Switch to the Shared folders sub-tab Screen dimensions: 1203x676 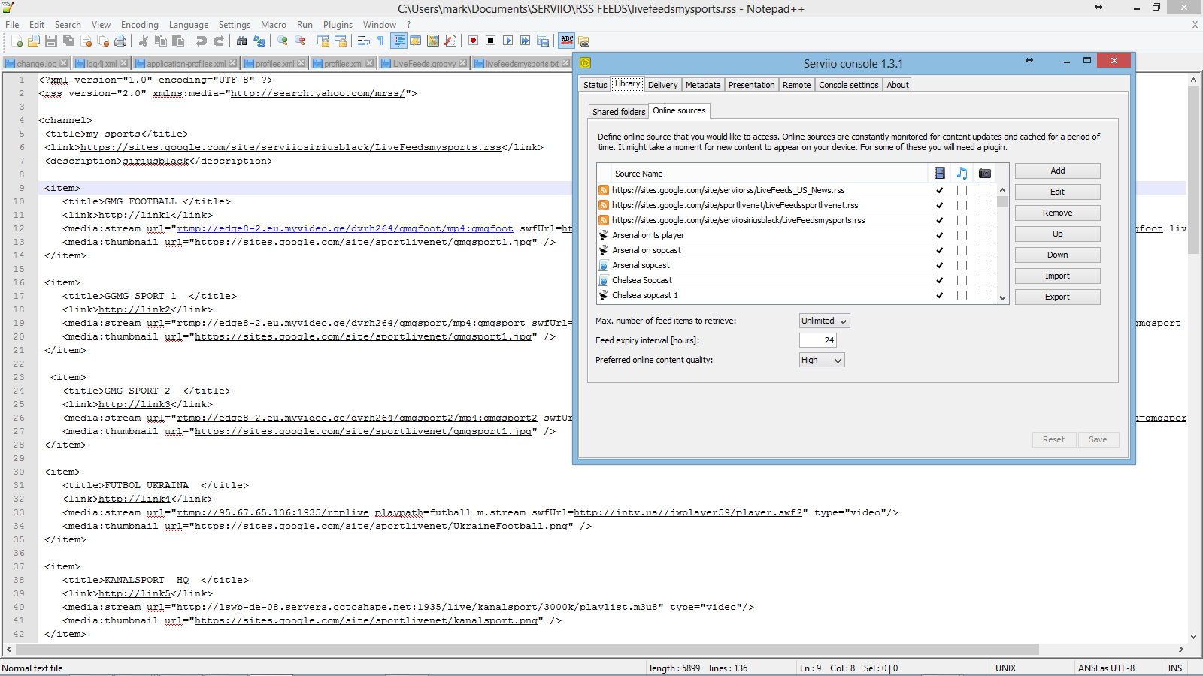[x=619, y=112]
